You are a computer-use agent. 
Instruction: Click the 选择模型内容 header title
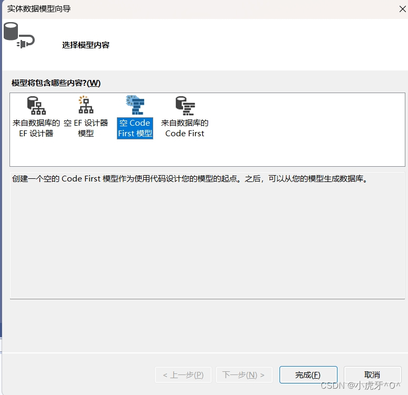[x=86, y=45]
